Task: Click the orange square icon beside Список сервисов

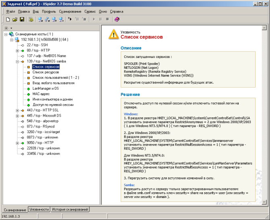Action: (x=29, y=67)
